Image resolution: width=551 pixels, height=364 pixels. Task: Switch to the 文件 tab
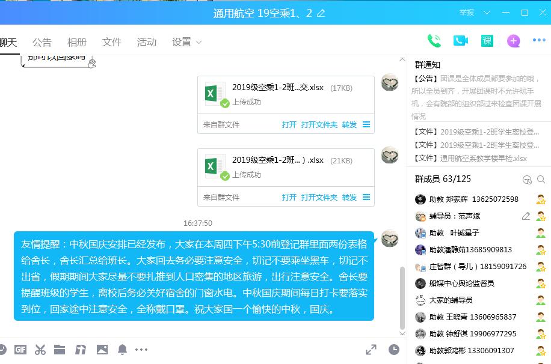[112, 42]
